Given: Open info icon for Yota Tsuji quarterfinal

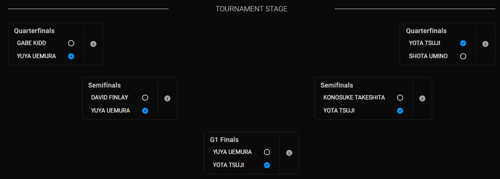Looking at the screenshot, I should [x=485, y=44].
